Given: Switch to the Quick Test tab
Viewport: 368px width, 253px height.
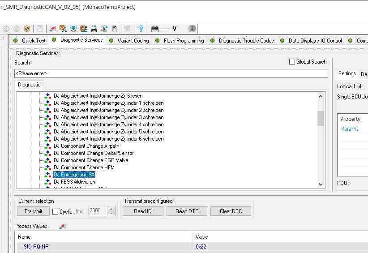Looking at the screenshot, I should tap(30, 41).
